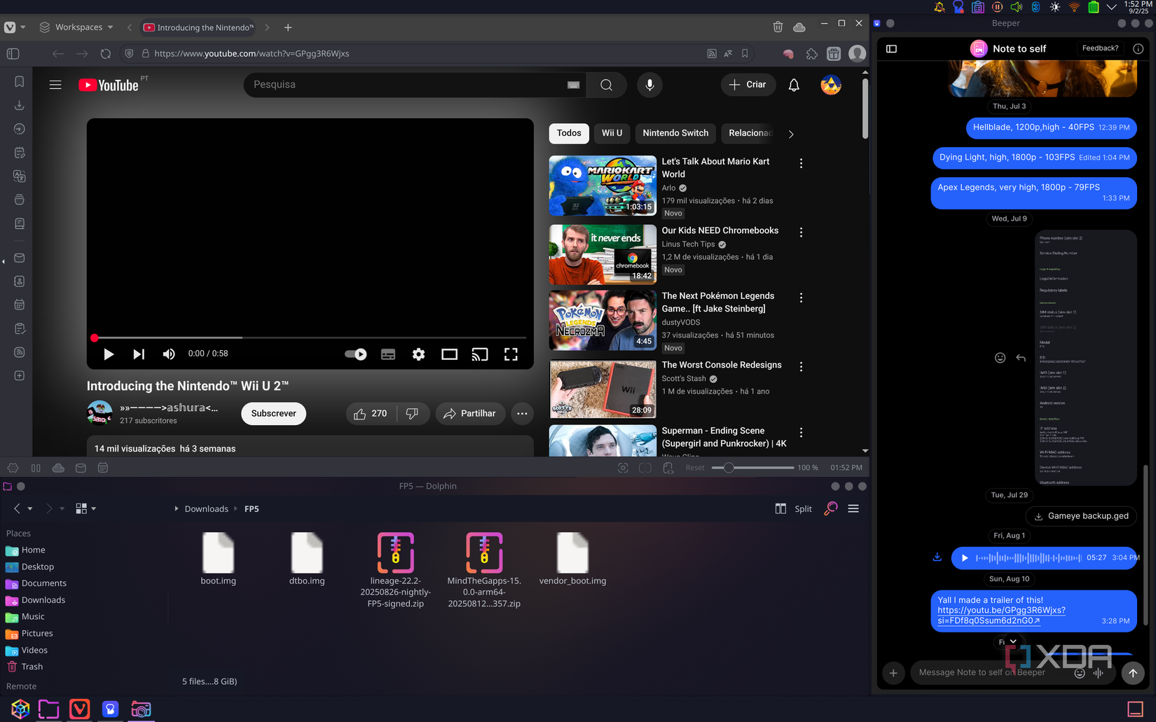The image size is (1156, 722).
Task: Reveal more YouTube filter chips with the arrow
Action: (791, 133)
